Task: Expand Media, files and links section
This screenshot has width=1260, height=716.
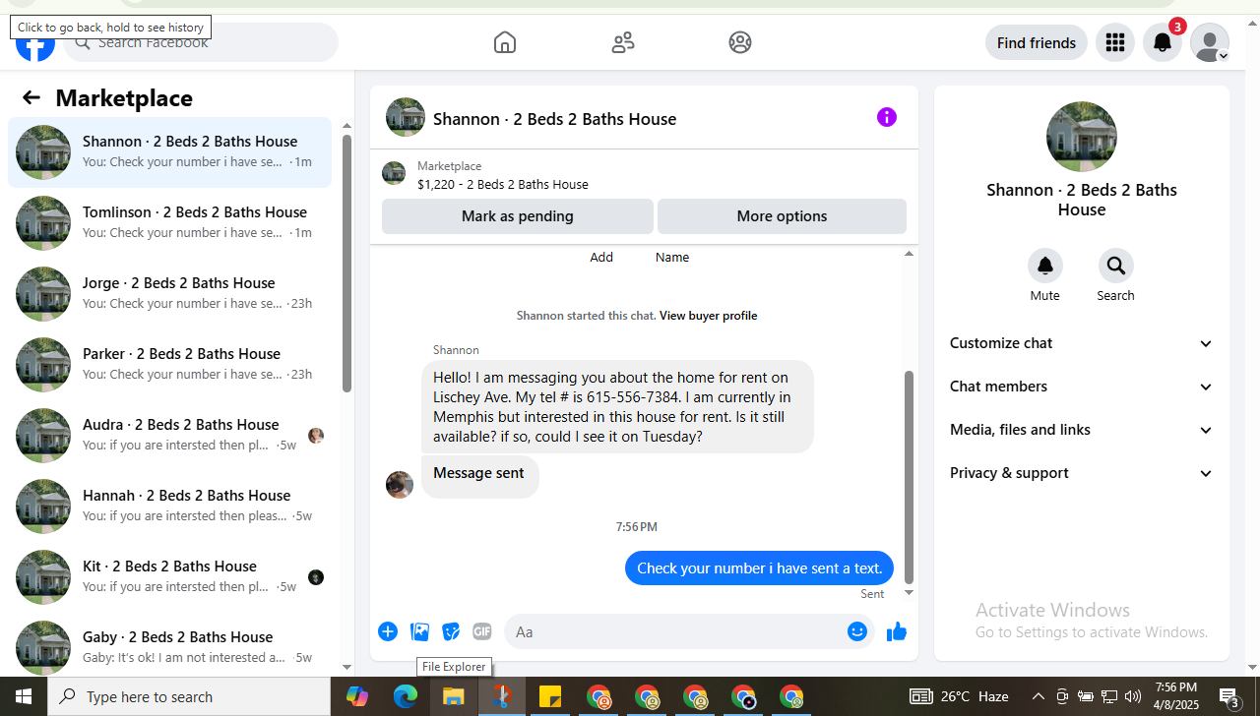Action: [1082, 430]
